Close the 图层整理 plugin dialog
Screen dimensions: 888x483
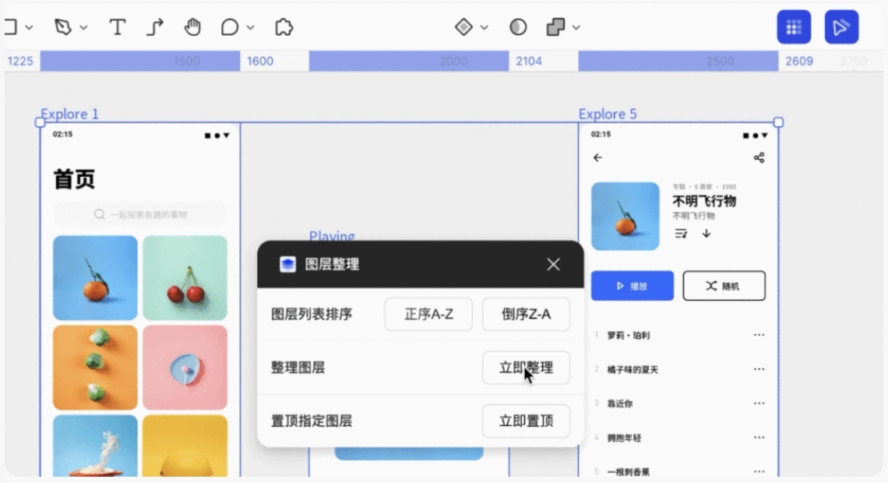coord(553,265)
